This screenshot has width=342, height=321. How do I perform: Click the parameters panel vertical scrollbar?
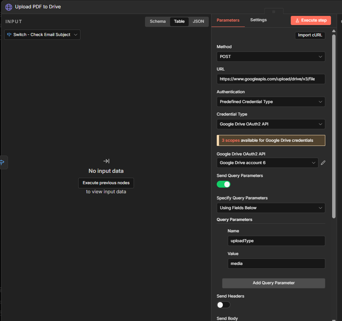click(334, 125)
